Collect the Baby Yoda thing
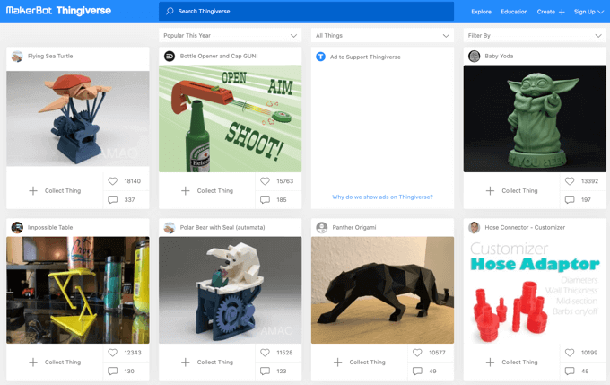Image resolution: width=610 pixels, height=385 pixels. (512, 191)
